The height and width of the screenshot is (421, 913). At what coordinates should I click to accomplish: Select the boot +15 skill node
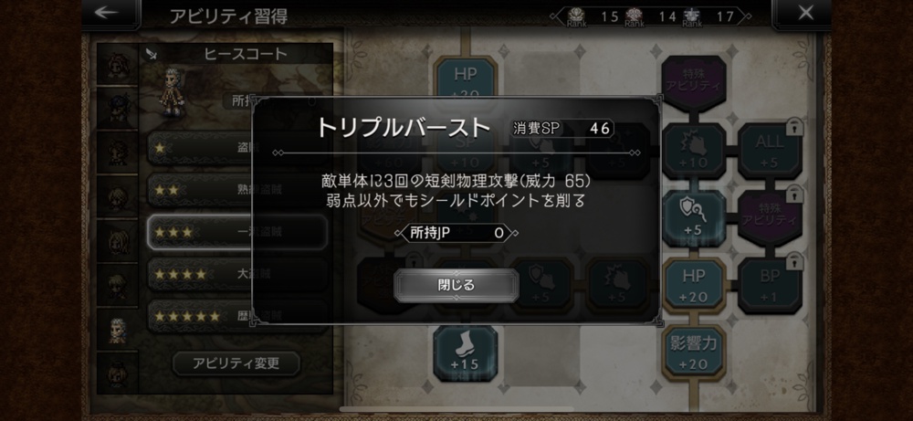pyautogui.click(x=465, y=353)
